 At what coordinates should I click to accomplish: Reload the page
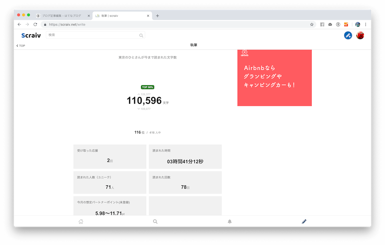coord(35,24)
